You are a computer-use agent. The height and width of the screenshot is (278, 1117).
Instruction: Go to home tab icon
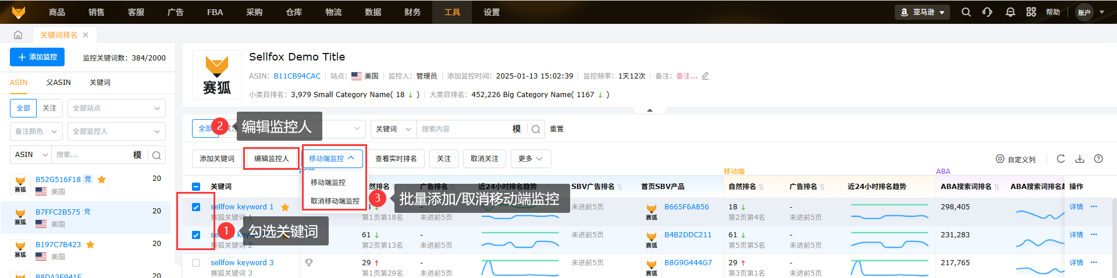coord(18,35)
